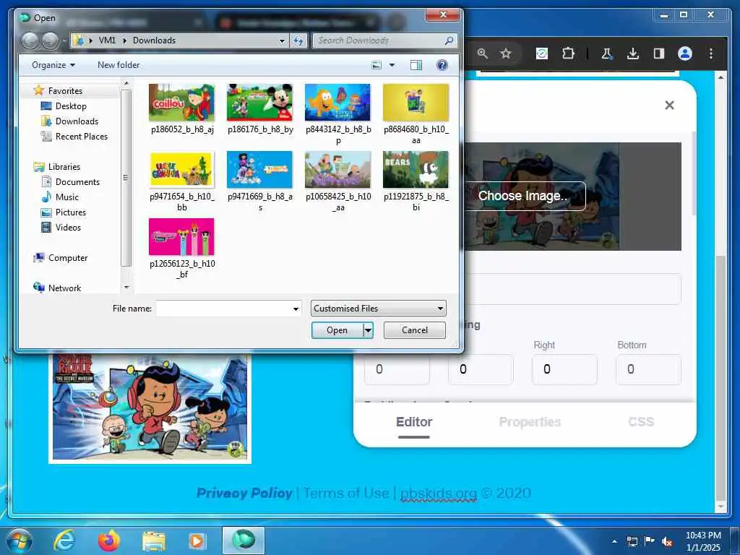740x555 pixels.
Task: Select the We Bare Bears file p11921875_b_h8_bi
Action: tap(416, 181)
